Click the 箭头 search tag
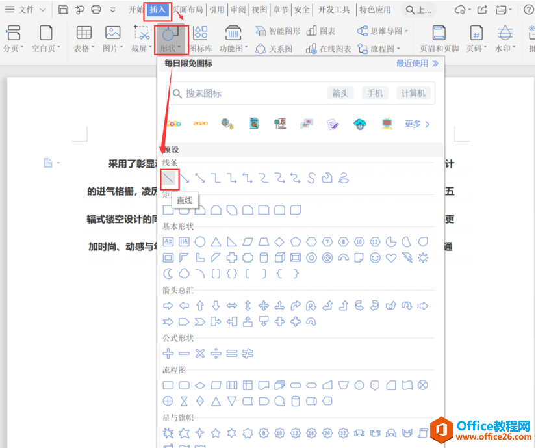The image size is (536, 448). 340,93
